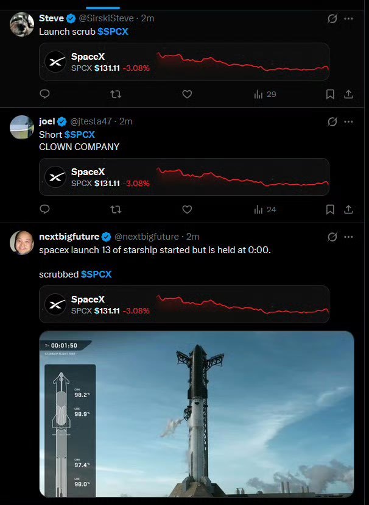Image resolution: width=369 pixels, height=505 pixels.
Task: Share joel's Short $SPCX post
Action: 348,210
